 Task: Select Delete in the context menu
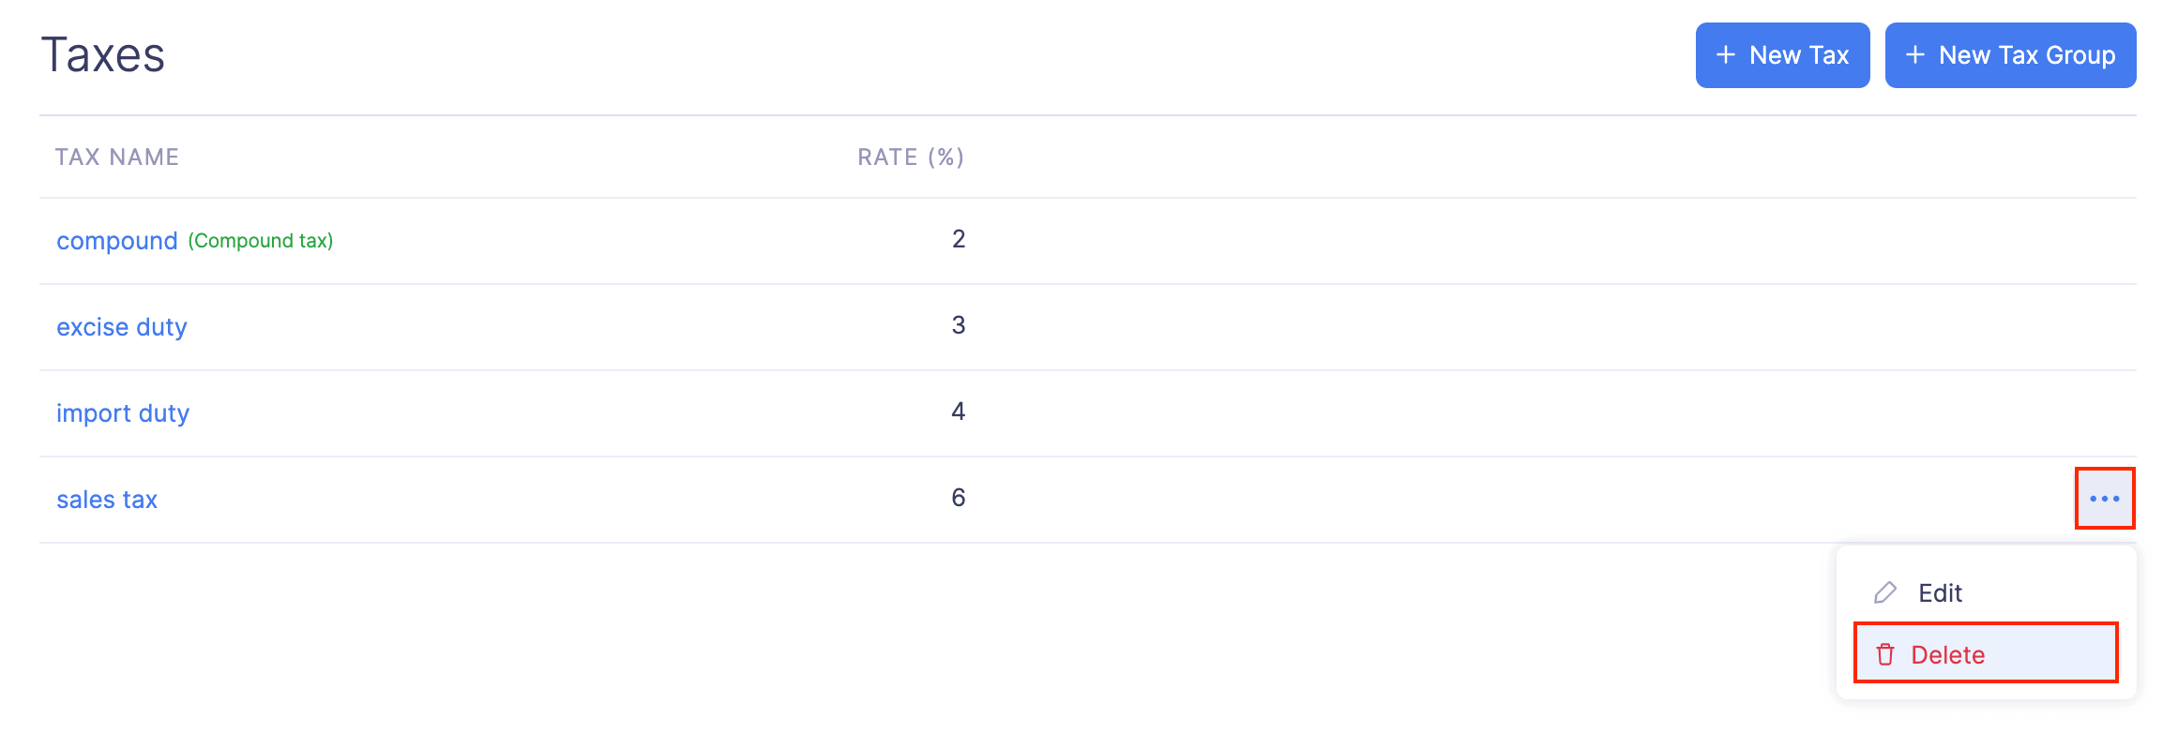(x=1947, y=654)
